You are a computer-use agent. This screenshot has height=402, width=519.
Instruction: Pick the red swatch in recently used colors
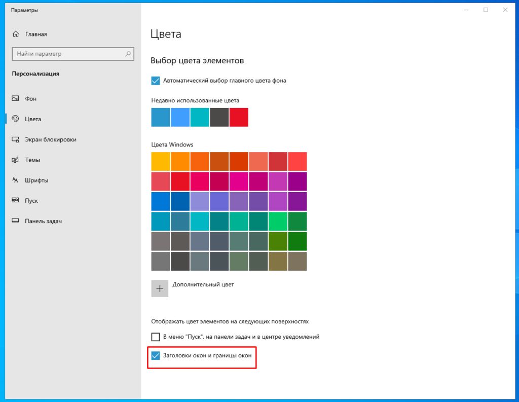coord(239,117)
